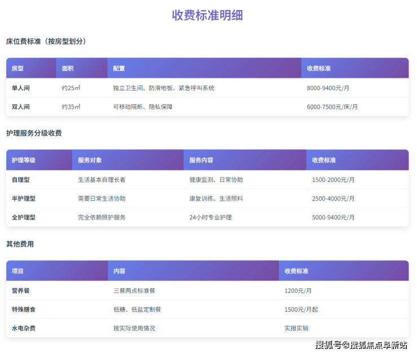Click the 服务内容 column header
This screenshot has width=417, height=354.
point(201,160)
